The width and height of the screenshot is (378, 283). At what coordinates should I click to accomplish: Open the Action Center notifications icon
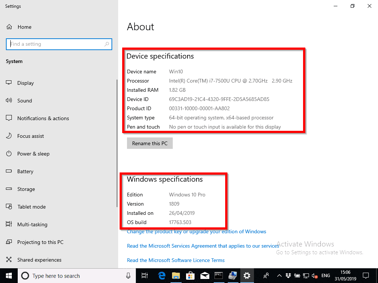click(x=366, y=276)
